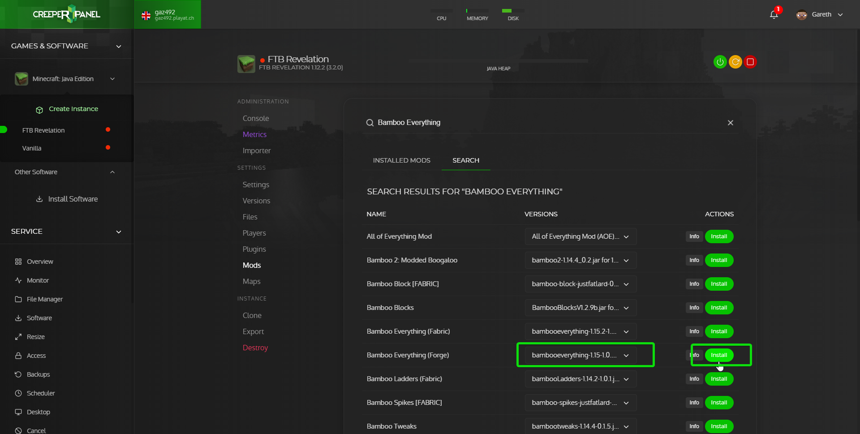This screenshot has width=860, height=434.
Task: Collapse the Service section
Action: click(119, 232)
